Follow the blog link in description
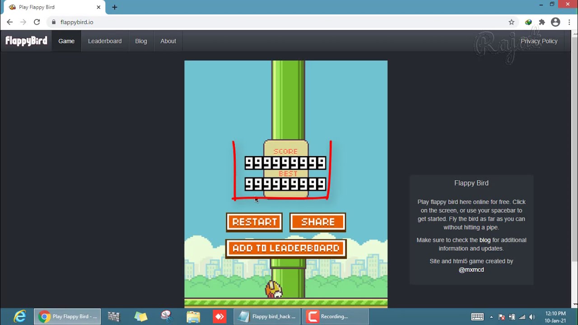Screen dimensions: 578x325 [x=485, y=240]
